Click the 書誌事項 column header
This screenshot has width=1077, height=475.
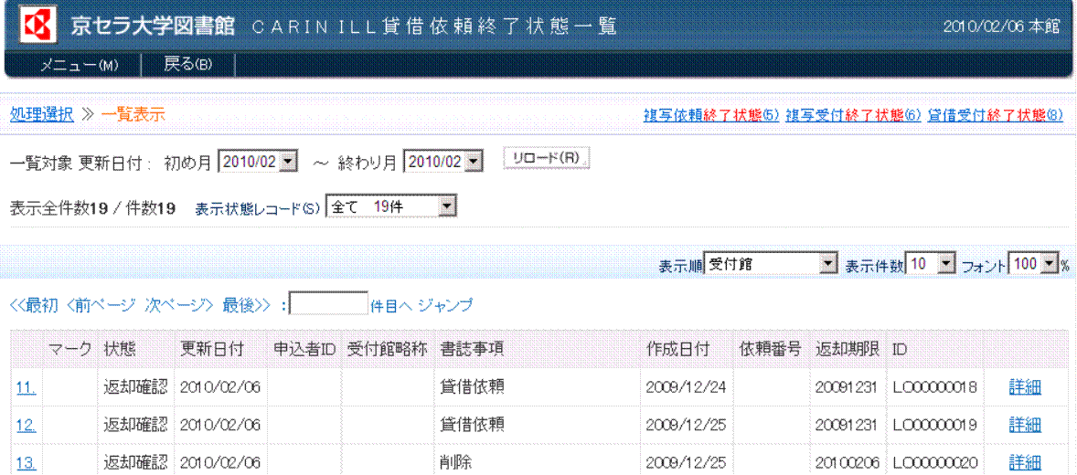coord(473,349)
